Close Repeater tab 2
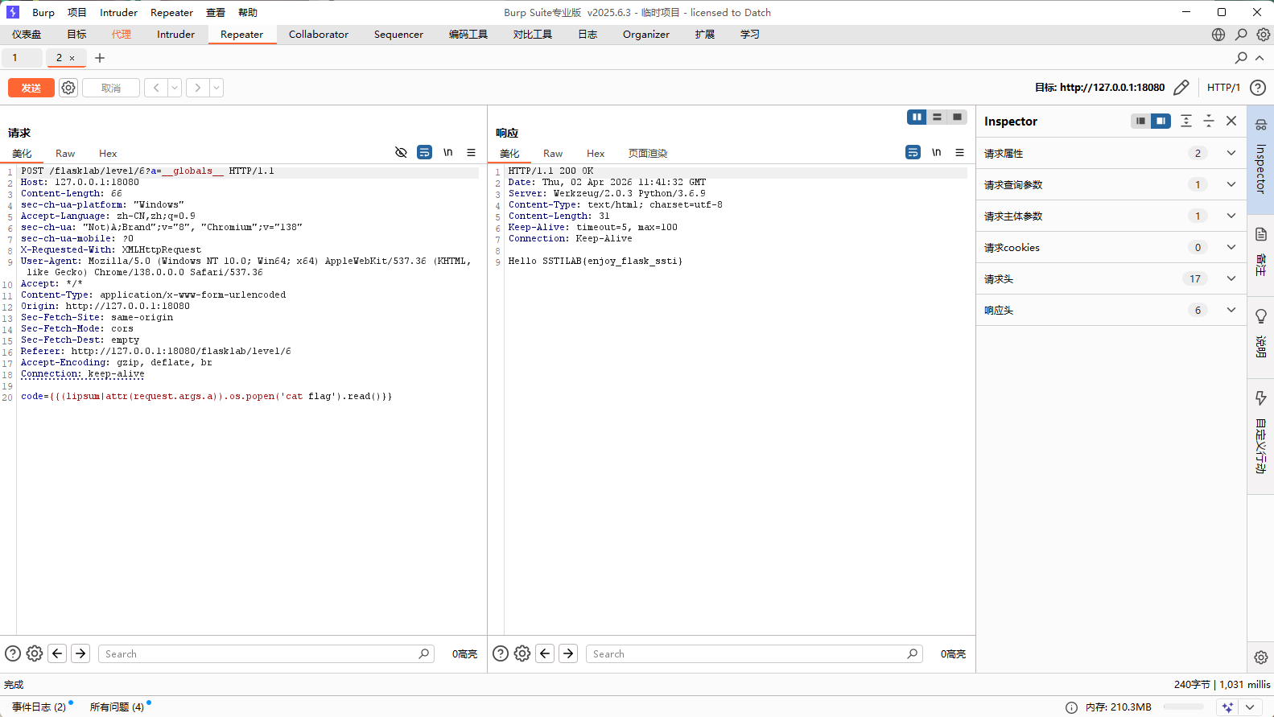Viewport: 1274px width, 717px height. 72,58
